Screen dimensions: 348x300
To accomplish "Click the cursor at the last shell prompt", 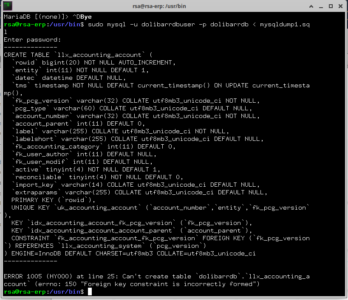I will (90, 292).
